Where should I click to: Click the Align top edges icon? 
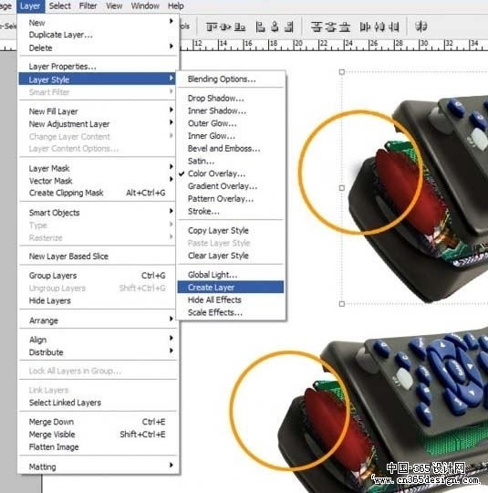[x=212, y=27]
